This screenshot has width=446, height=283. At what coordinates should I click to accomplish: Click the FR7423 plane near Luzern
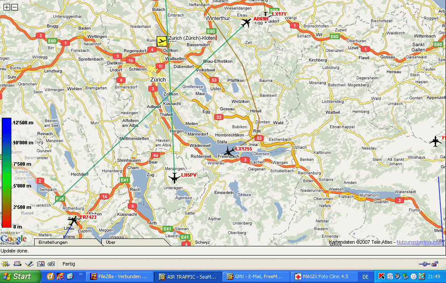pyautogui.click(x=73, y=221)
